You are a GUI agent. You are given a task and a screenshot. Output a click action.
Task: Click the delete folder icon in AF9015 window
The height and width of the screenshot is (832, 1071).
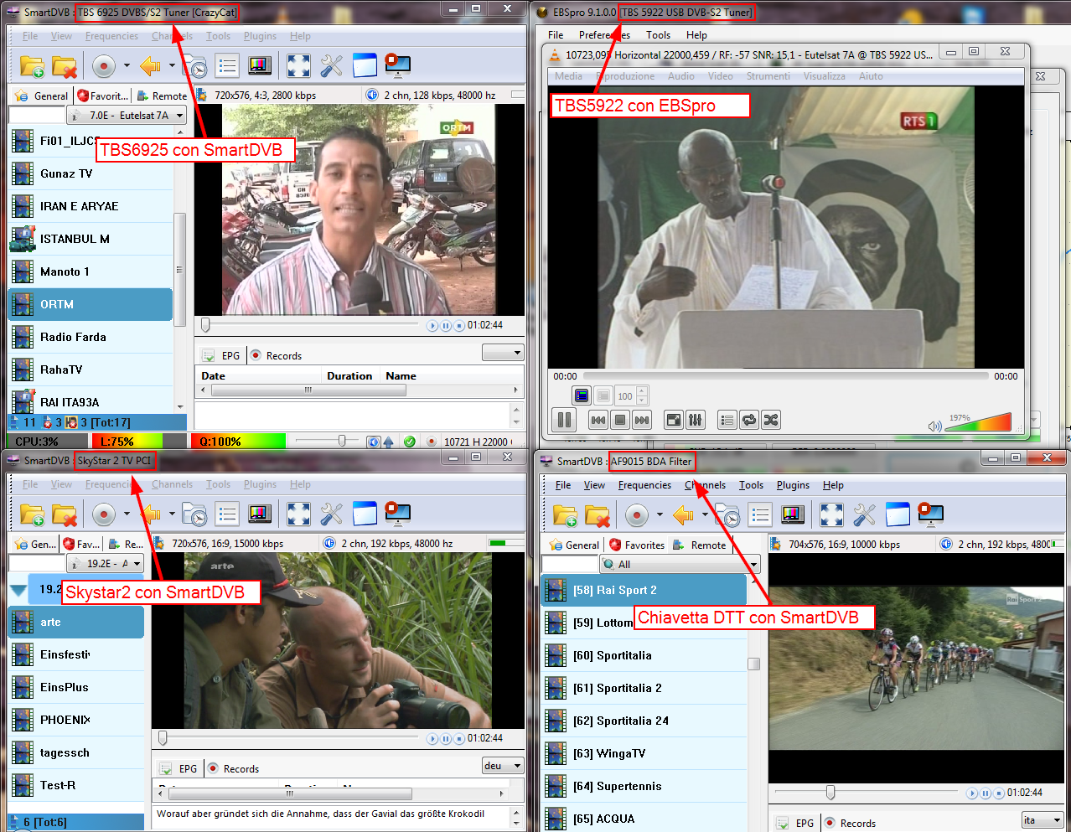[598, 514]
